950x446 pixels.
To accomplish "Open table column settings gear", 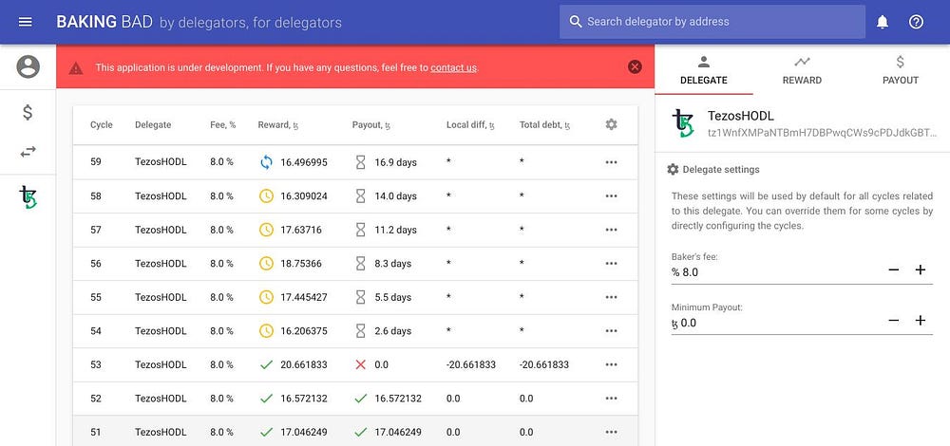I will tap(611, 124).
